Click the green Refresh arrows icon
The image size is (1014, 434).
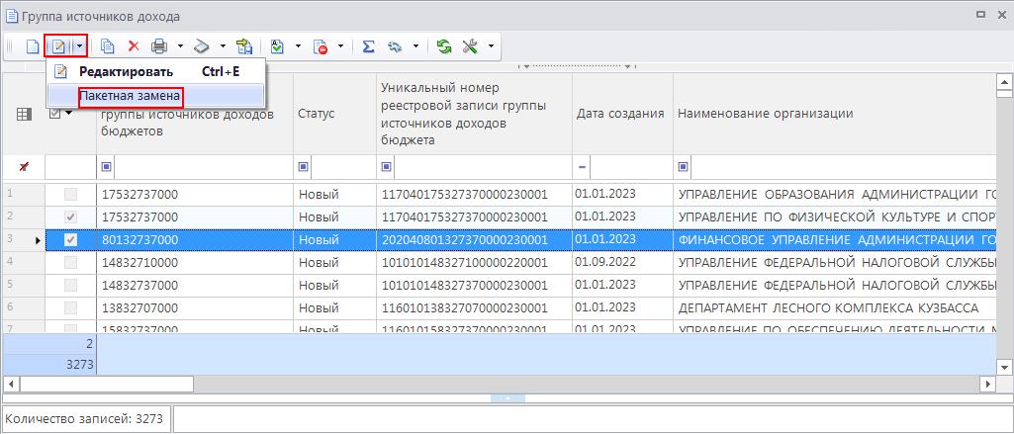[x=443, y=46]
